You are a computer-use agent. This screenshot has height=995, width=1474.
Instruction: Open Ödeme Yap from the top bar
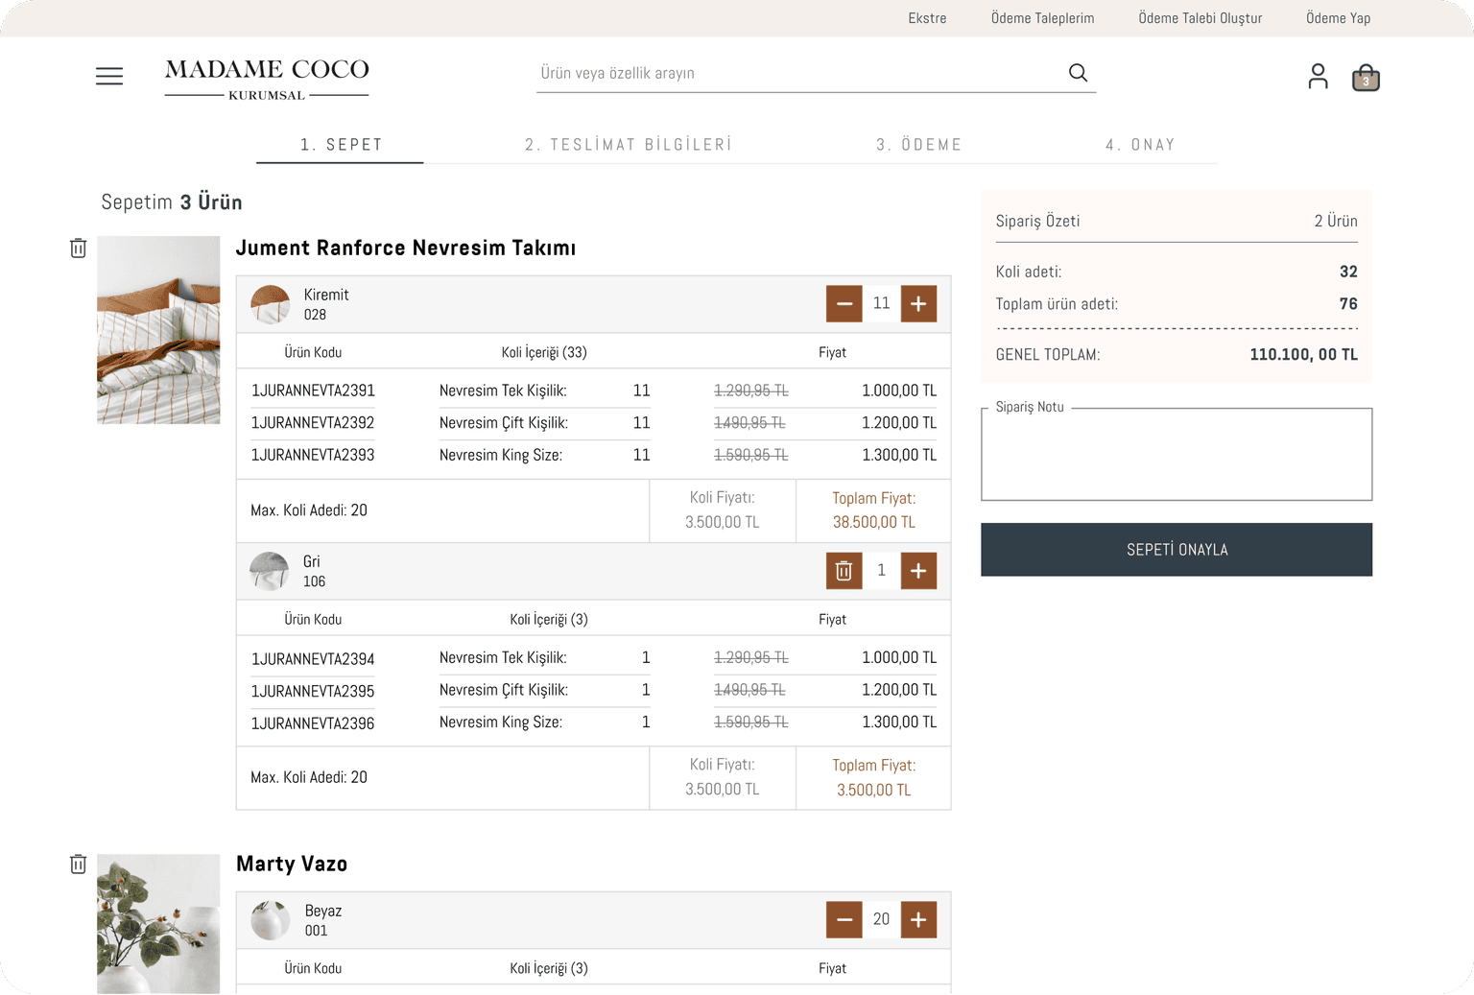pos(1338,17)
